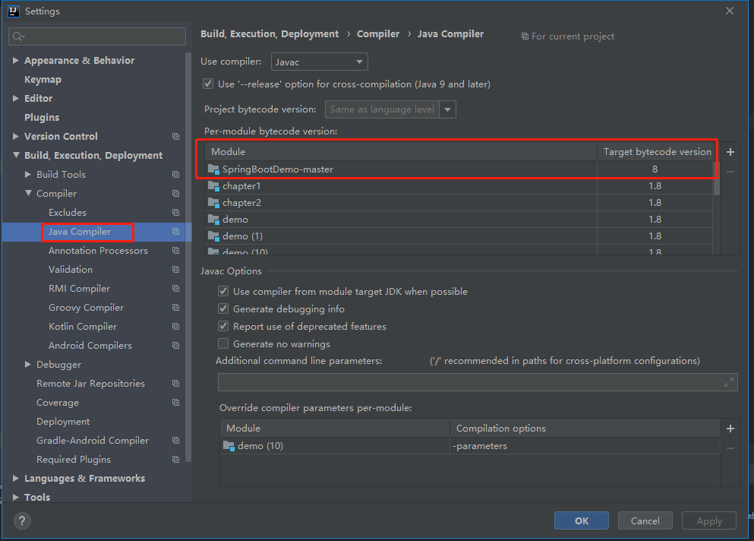Click plus icon for override compiler parameters
Viewport: 754px width, 541px height.
[x=730, y=429]
